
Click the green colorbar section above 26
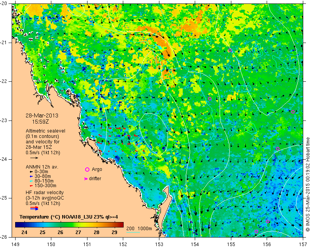[x=61, y=225]
